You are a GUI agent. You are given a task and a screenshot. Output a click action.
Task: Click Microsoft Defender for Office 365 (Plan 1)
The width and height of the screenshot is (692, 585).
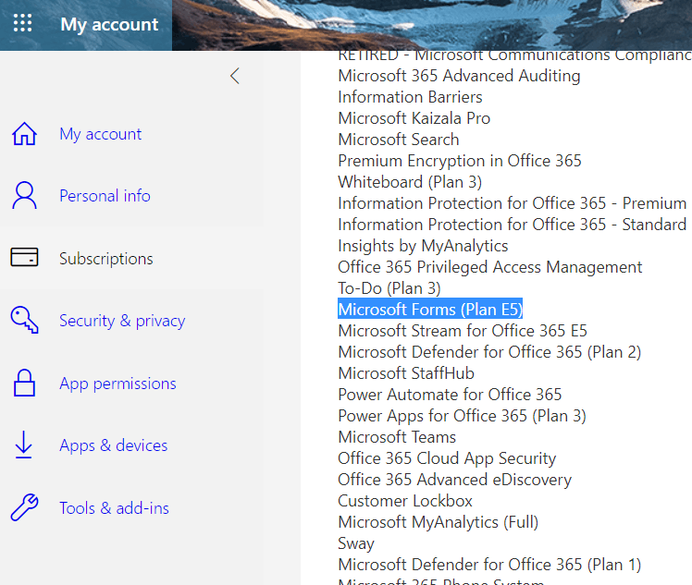tap(489, 565)
